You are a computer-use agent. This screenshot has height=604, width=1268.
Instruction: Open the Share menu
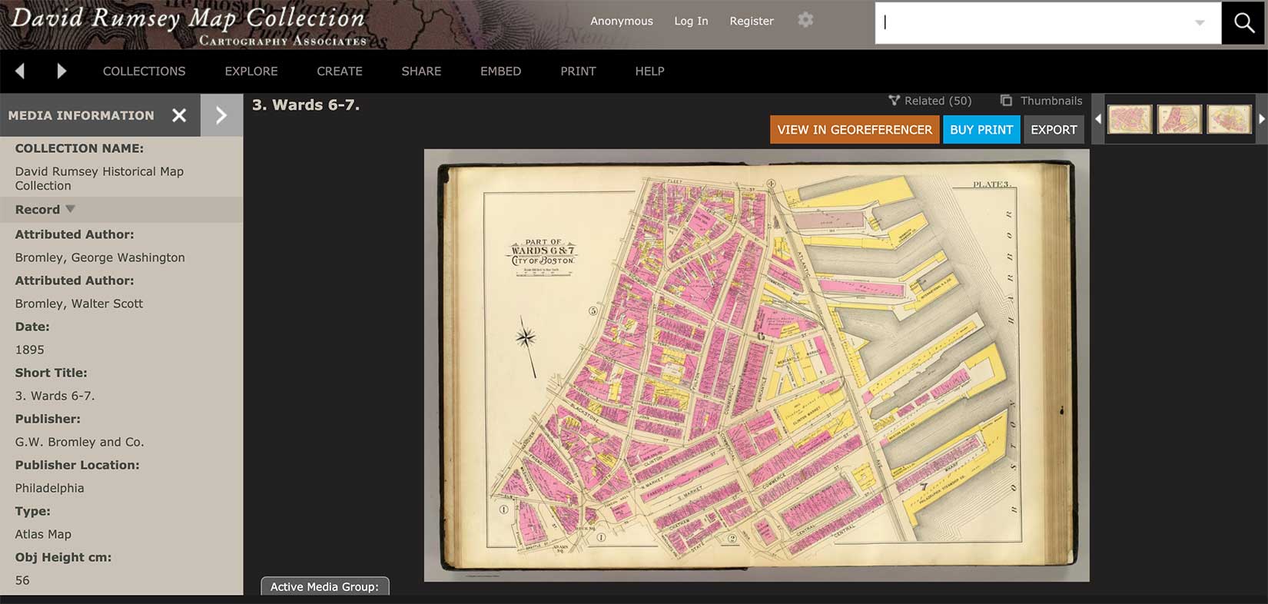[421, 71]
